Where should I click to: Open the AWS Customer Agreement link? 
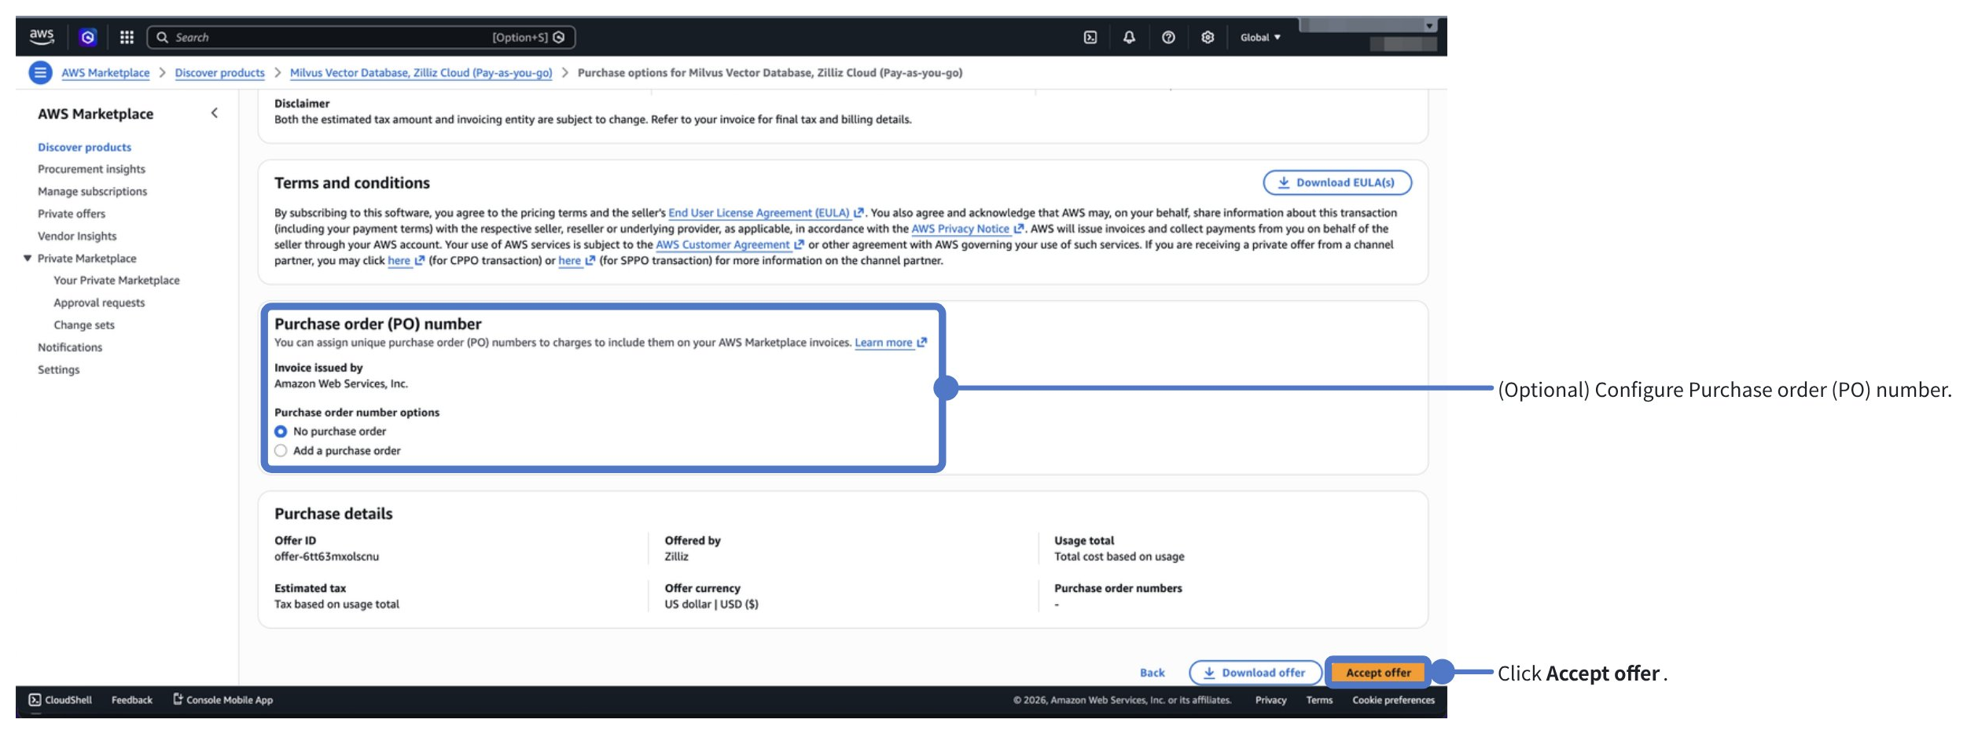click(x=730, y=244)
